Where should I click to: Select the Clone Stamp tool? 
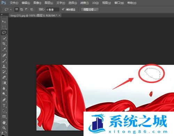[4, 66]
